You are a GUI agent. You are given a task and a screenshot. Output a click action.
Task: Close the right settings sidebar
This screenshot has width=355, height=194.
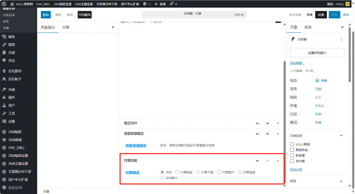click(x=342, y=27)
